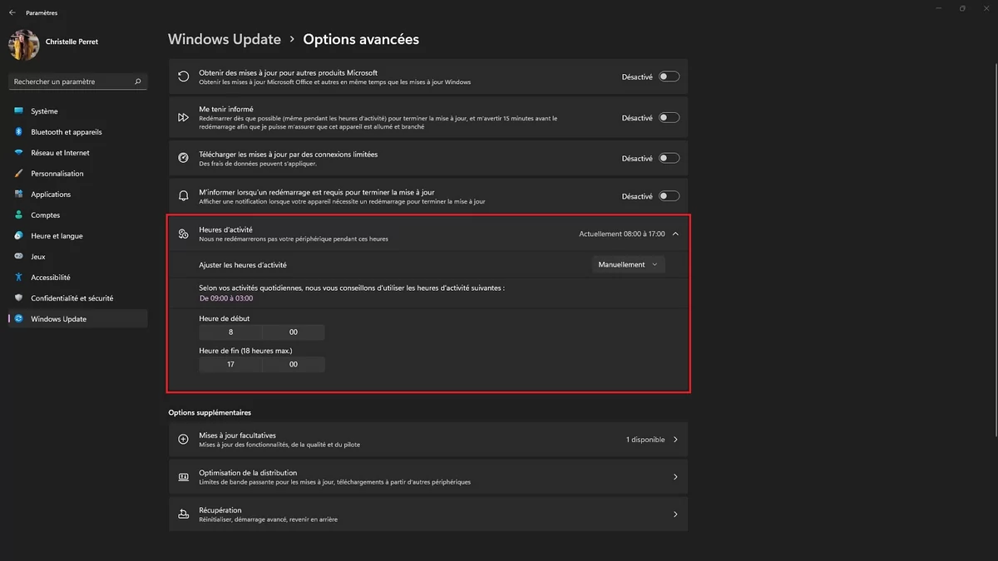This screenshot has height=561, width=998.
Task: Click the Applications grid icon
Action: click(x=19, y=194)
